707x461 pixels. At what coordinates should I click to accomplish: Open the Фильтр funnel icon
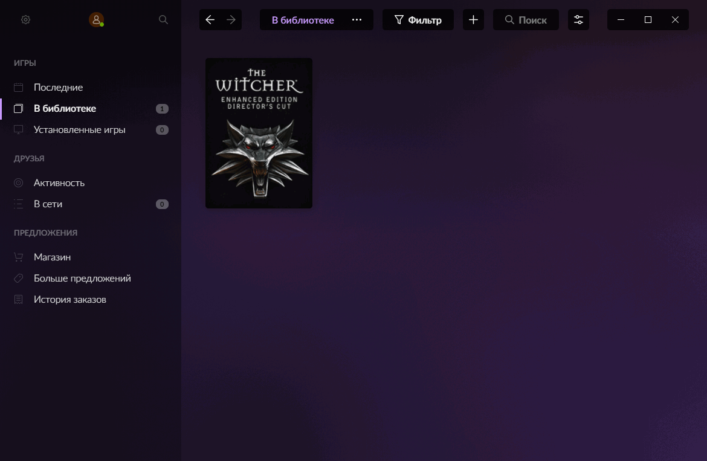pyautogui.click(x=399, y=19)
